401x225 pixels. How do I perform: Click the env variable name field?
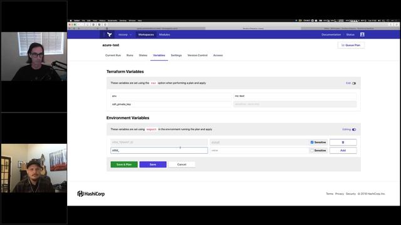171,96
